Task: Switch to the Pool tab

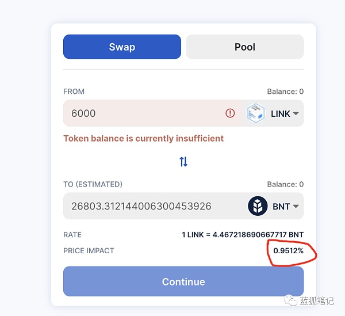Action: tap(245, 47)
